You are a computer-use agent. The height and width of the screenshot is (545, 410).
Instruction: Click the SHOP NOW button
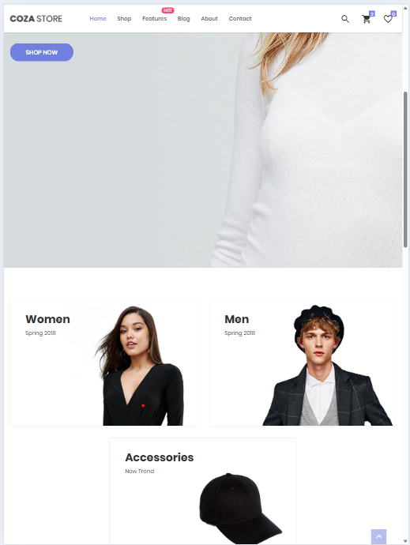(x=42, y=52)
